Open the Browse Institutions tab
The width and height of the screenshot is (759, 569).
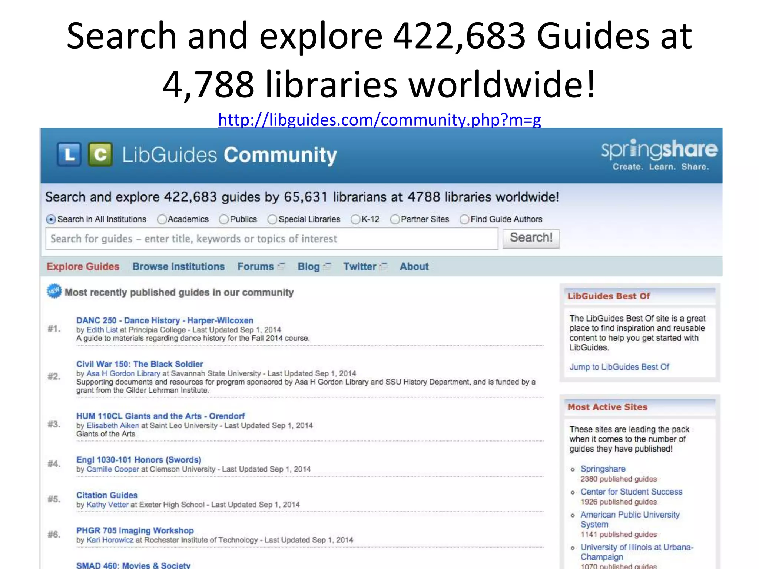coord(178,266)
